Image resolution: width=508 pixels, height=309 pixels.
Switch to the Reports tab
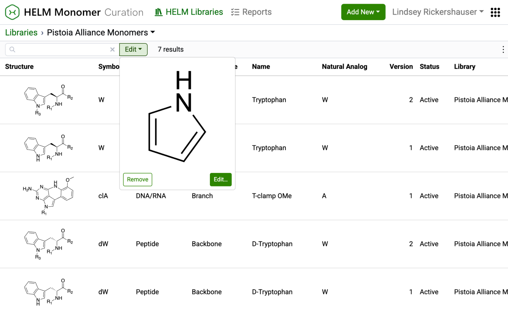point(251,12)
